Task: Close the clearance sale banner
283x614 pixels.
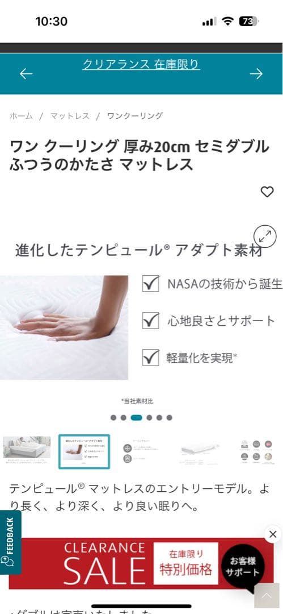Action: (x=273, y=534)
